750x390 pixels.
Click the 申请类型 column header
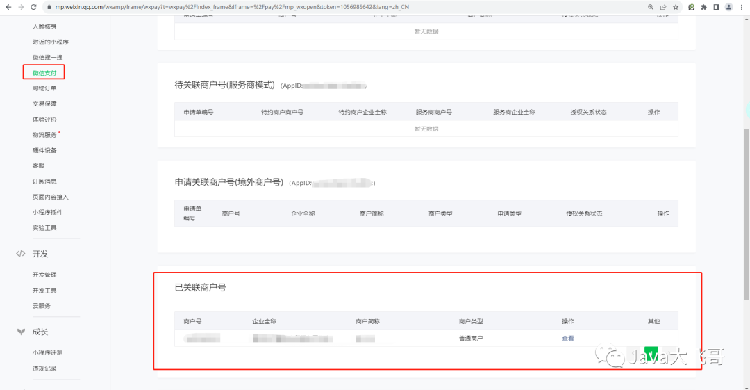[x=510, y=213]
